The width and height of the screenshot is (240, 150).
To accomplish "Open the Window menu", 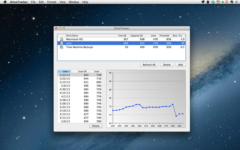I will 74,2.
